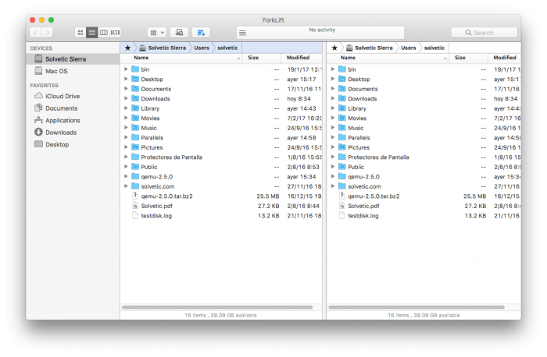The height and width of the screenshot is (357, 547).
Task: Sort left pane by Size column
Action: click(262, 58)
